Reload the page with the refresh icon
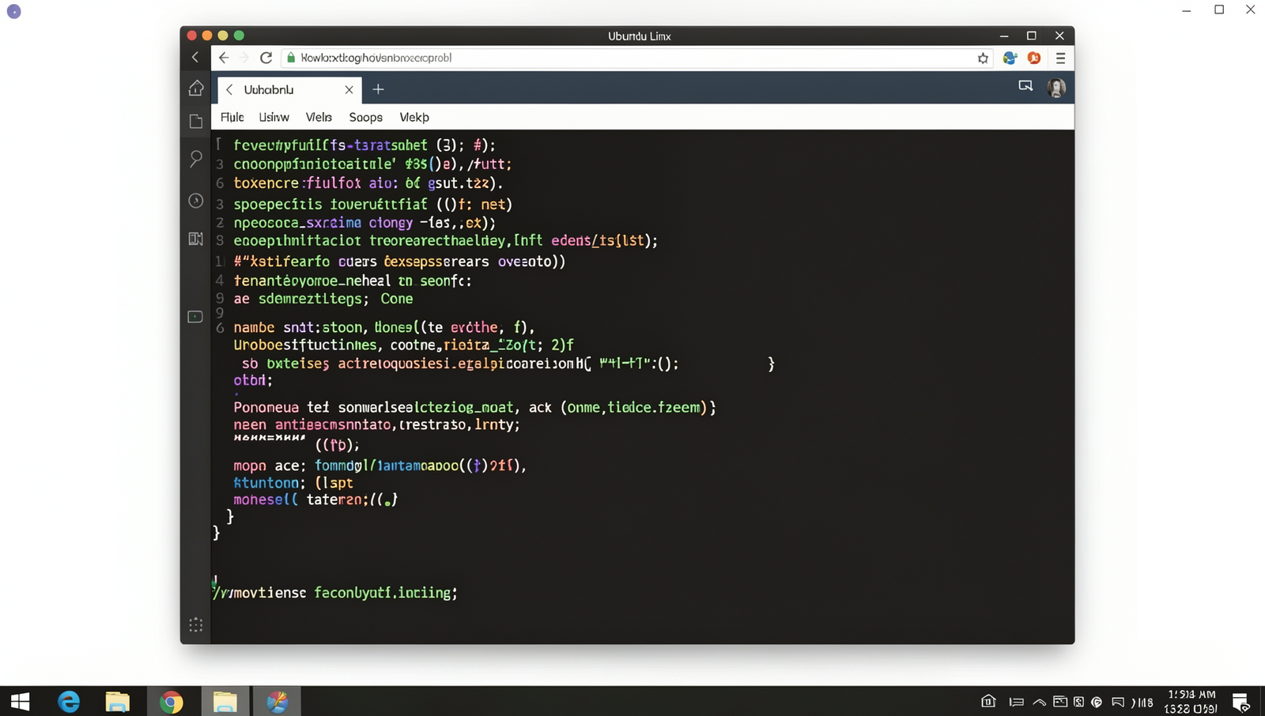This screenshot has width=1265, height=716. [x=266, y=58]
